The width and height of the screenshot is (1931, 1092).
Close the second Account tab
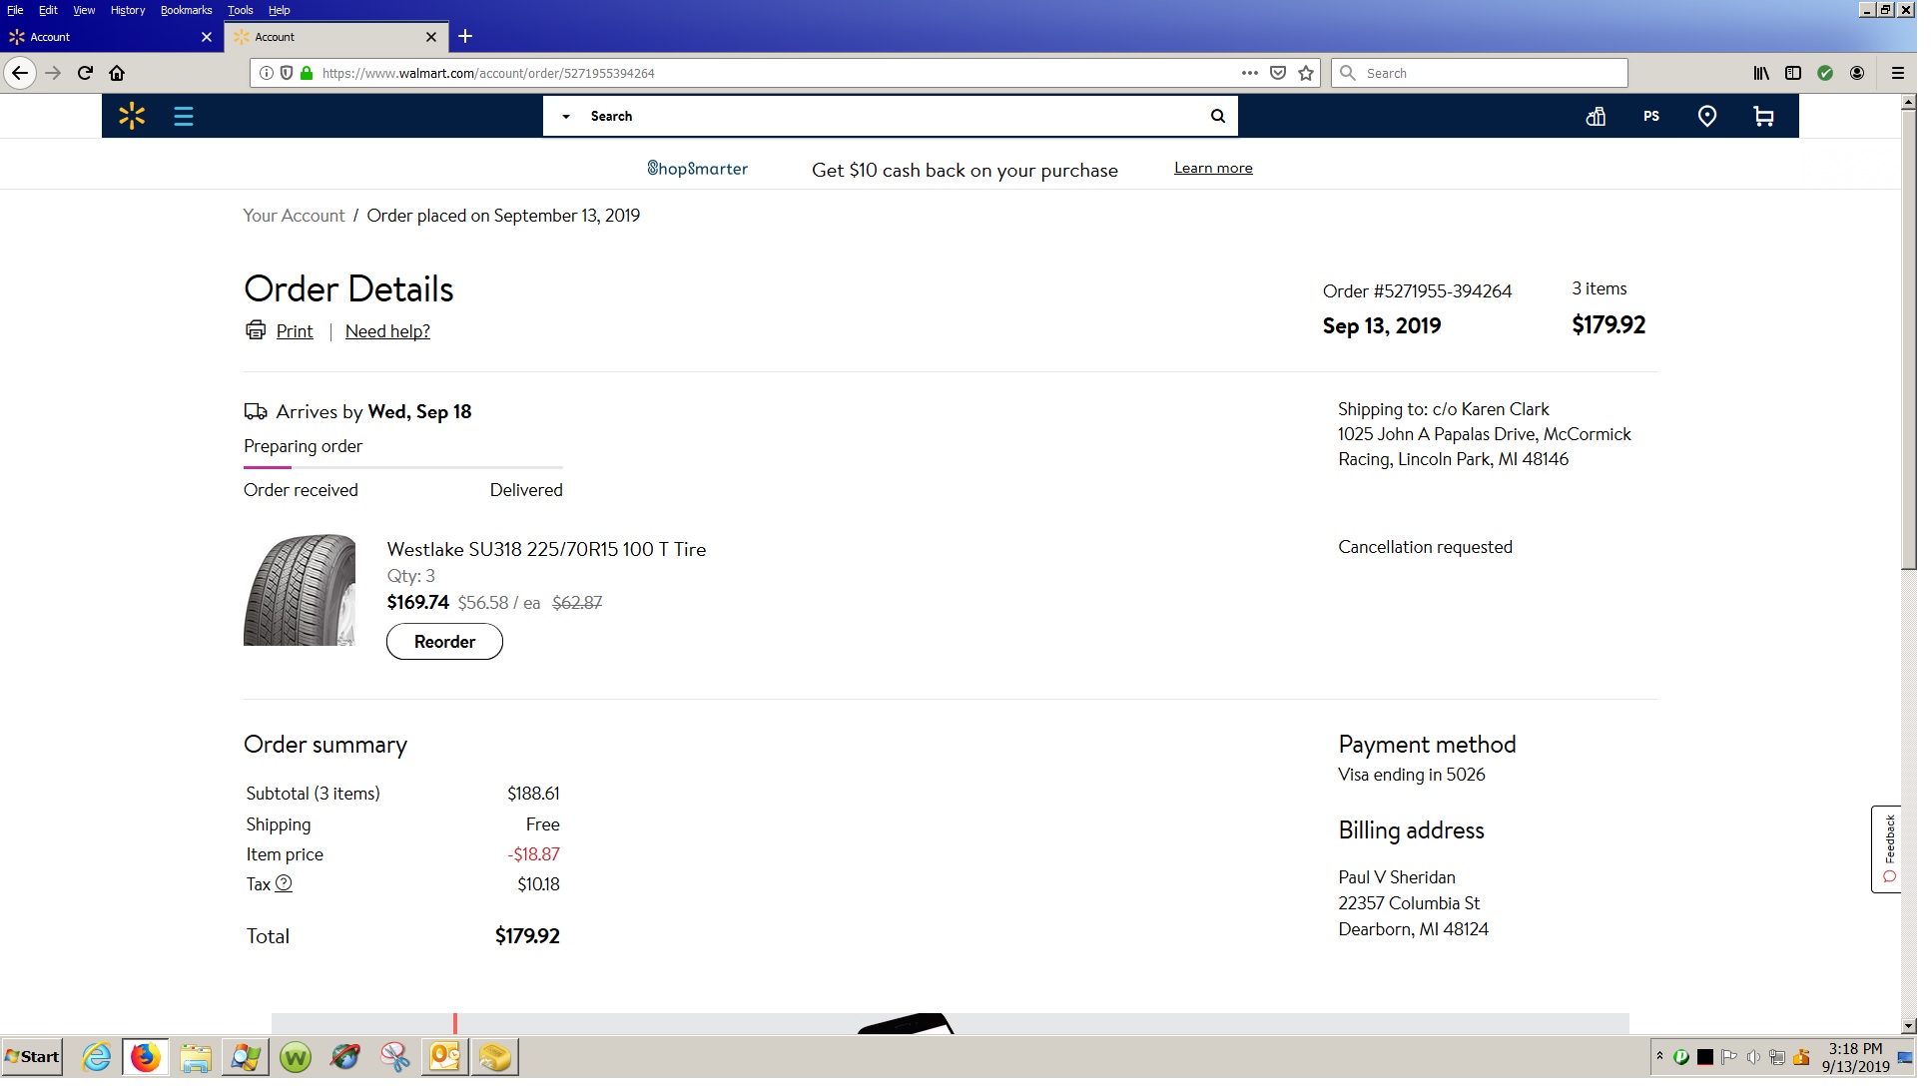tap(431, 37)
